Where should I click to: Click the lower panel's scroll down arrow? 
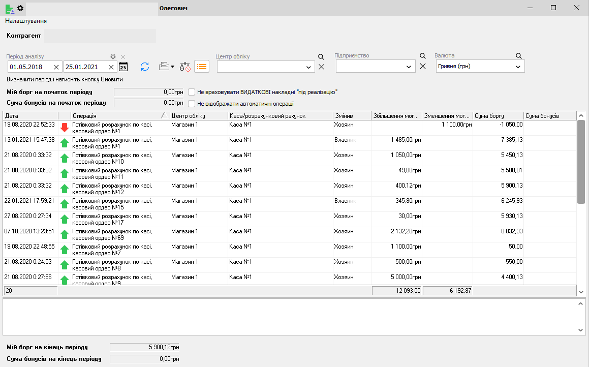(x=581, y=330)
